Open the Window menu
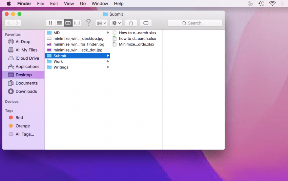The width and height of the screenshot is (288, 181). click(100, 3)
